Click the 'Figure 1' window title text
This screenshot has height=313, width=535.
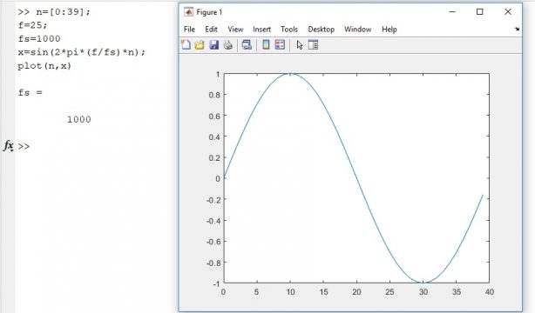pos(209,12)
